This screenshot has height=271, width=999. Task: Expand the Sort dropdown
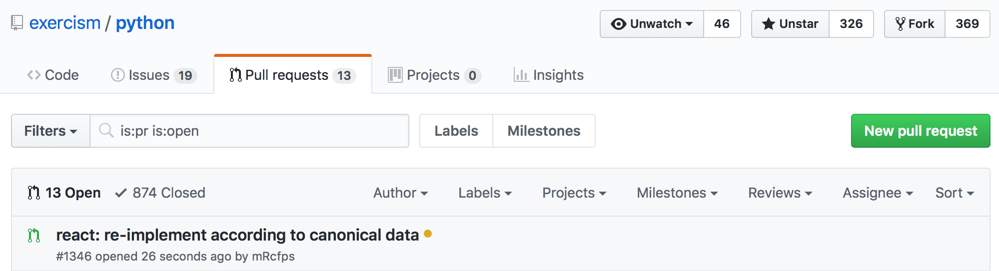point(955,193)
